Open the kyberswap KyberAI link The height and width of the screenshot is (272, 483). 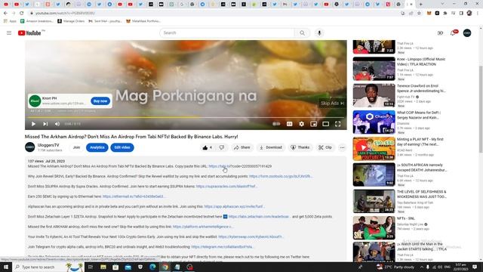click(x=251, y=236)
